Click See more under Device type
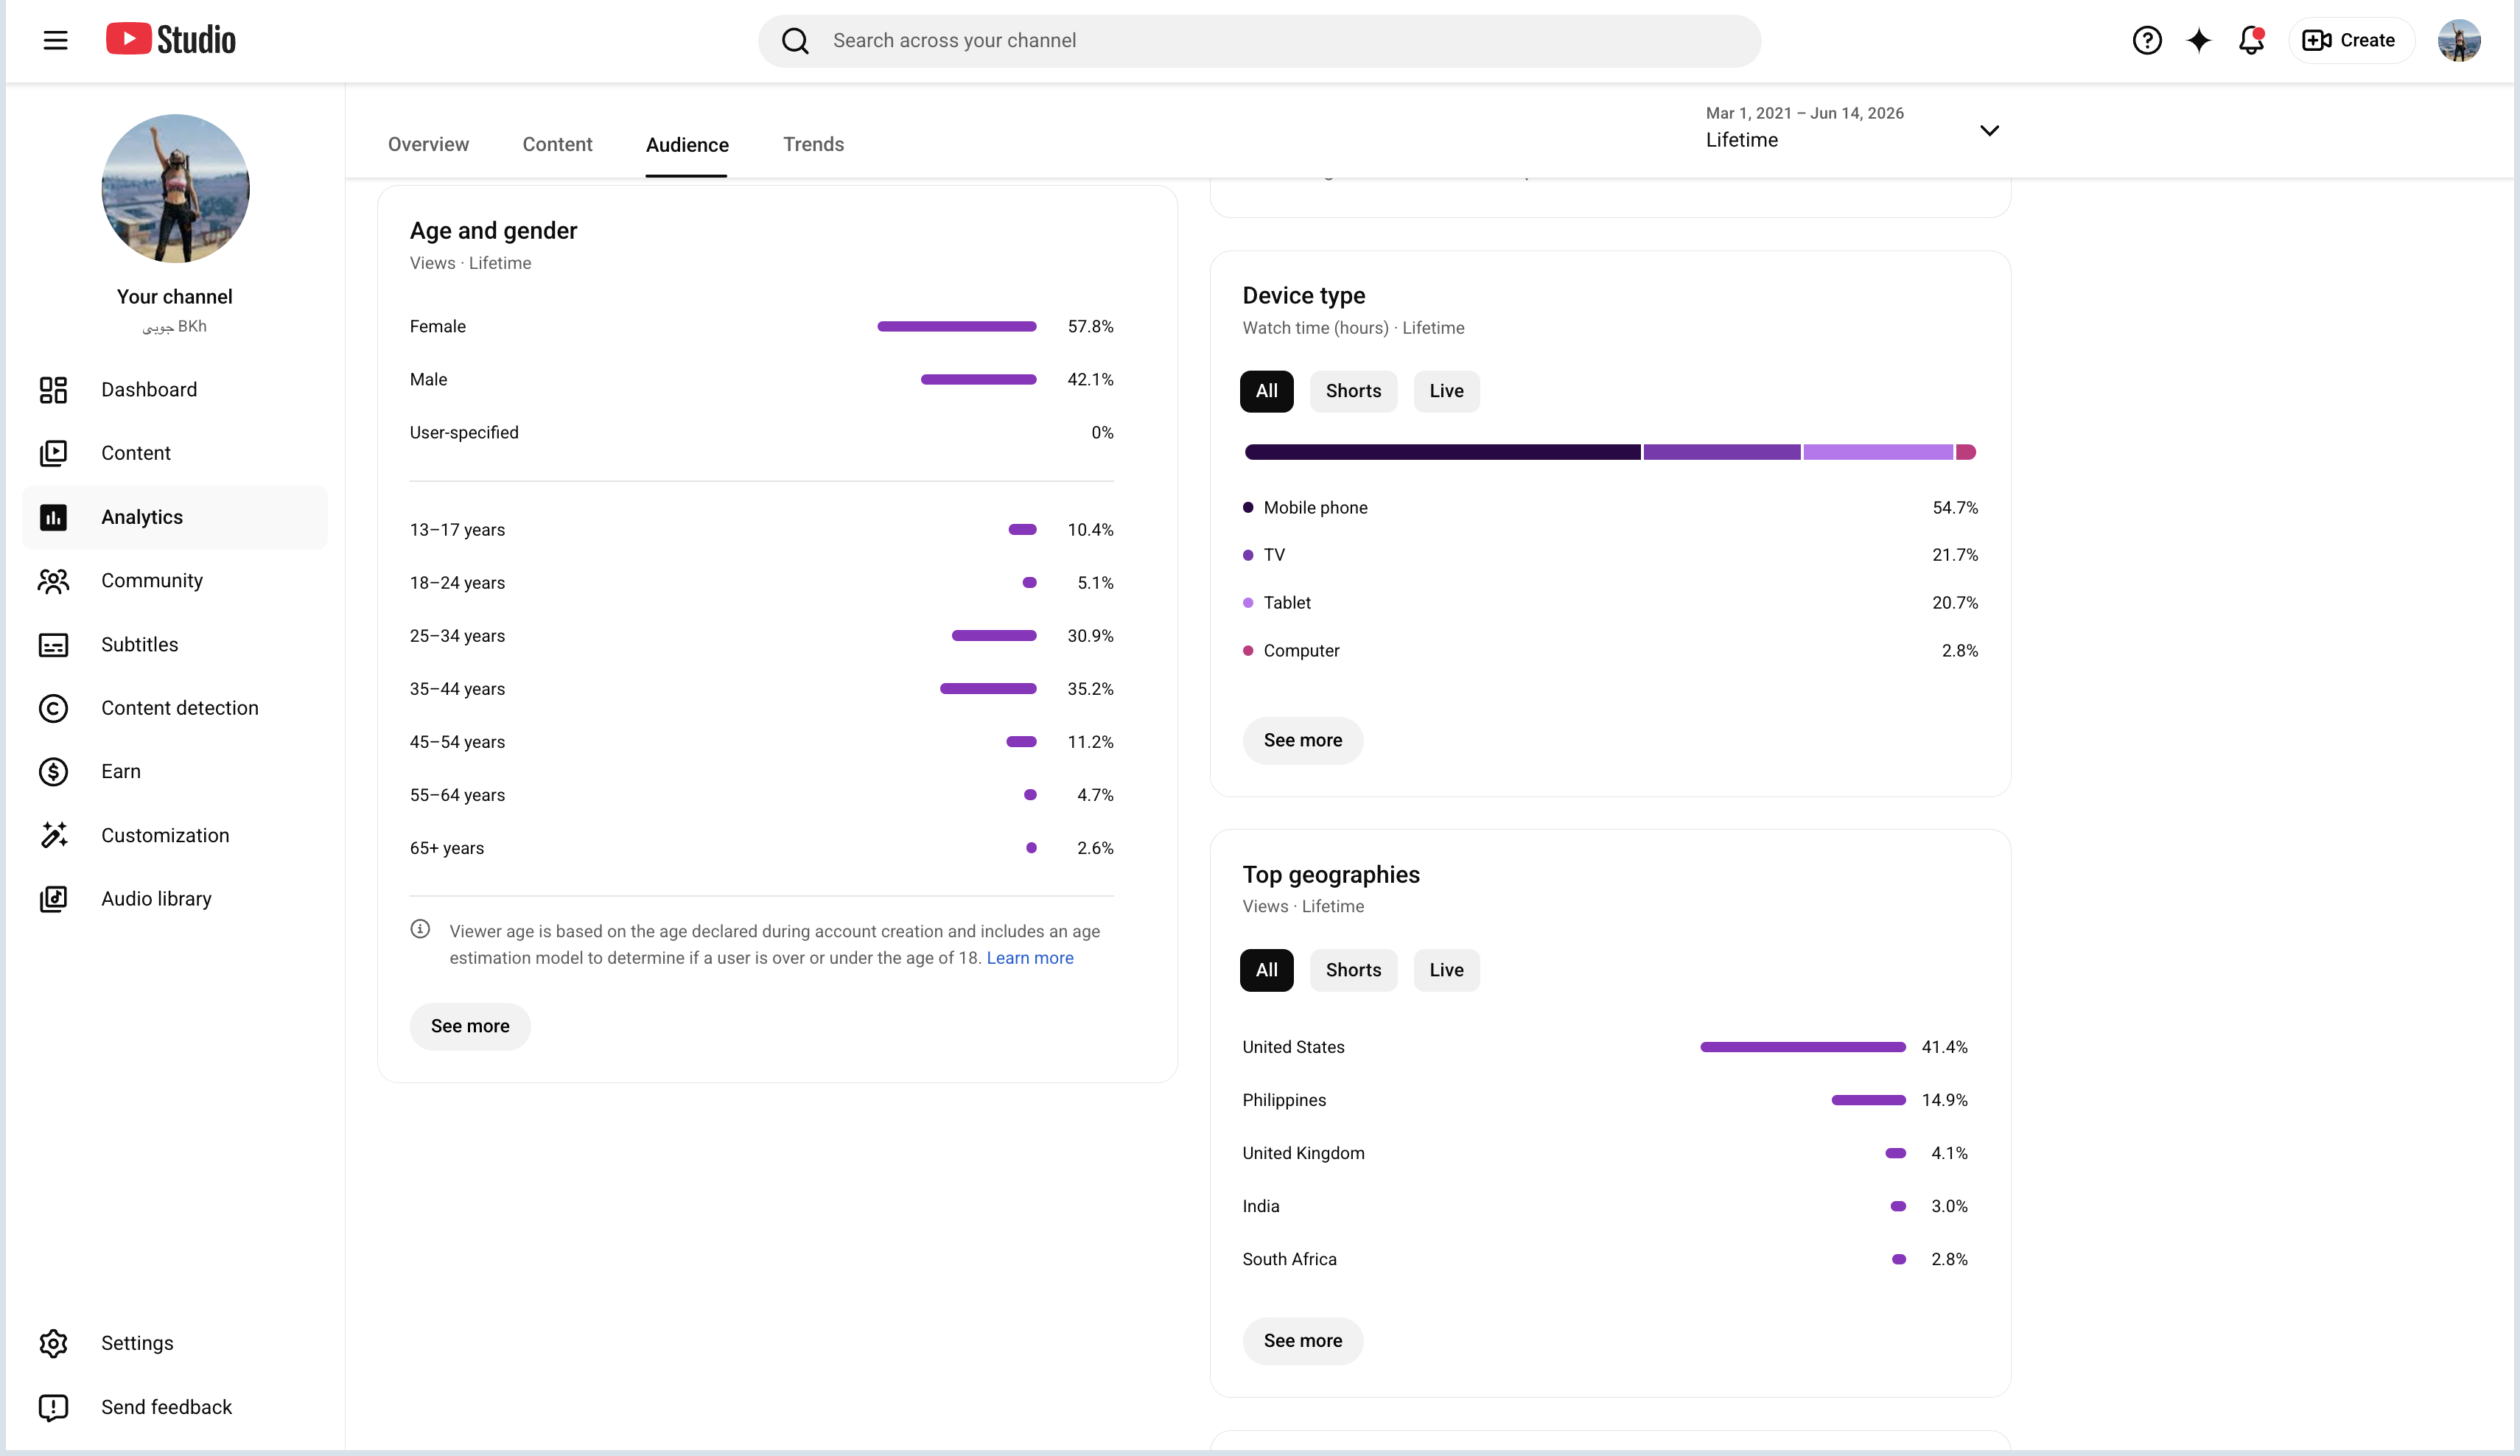This screenshot has width=2520, height=1456. (x=1303, y=740)
